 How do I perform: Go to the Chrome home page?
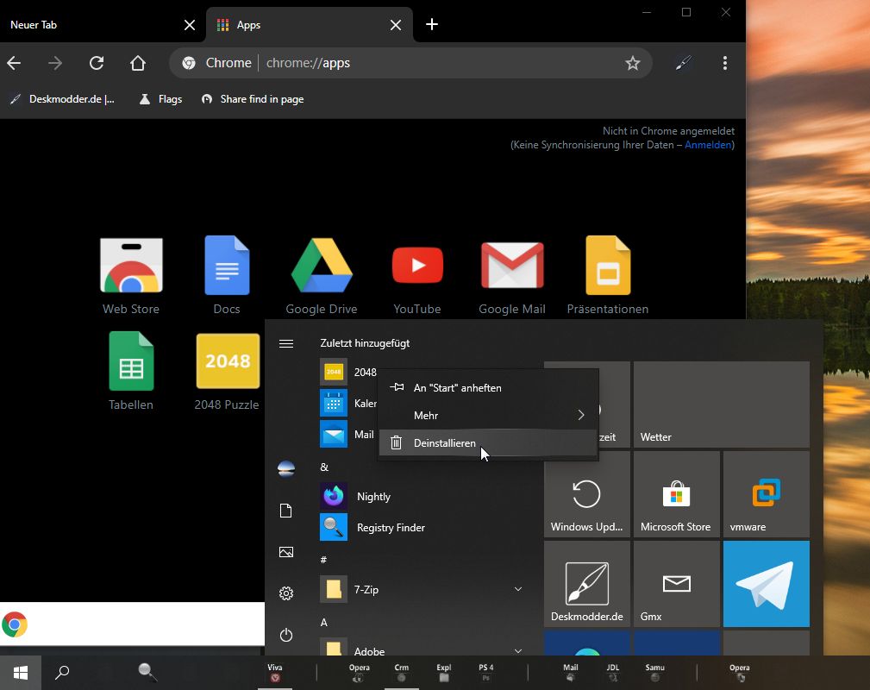point(138,63)
